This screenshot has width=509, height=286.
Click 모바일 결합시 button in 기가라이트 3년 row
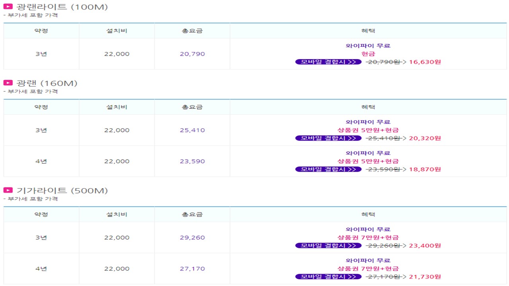pyautogui.click(x=328, y=245)
